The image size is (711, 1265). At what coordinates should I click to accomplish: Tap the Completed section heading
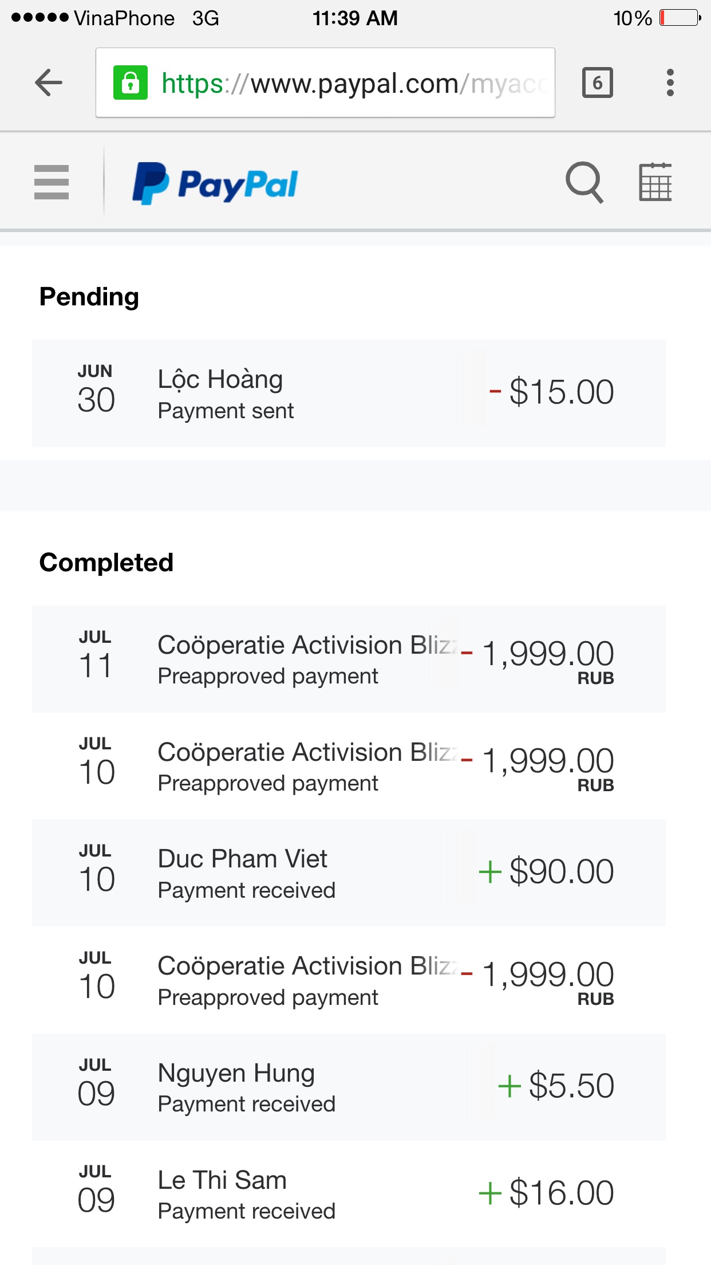(106, 563)
